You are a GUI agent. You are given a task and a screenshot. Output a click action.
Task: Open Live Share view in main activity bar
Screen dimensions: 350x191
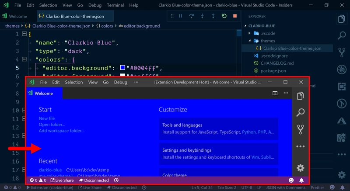tap(342, 138)
